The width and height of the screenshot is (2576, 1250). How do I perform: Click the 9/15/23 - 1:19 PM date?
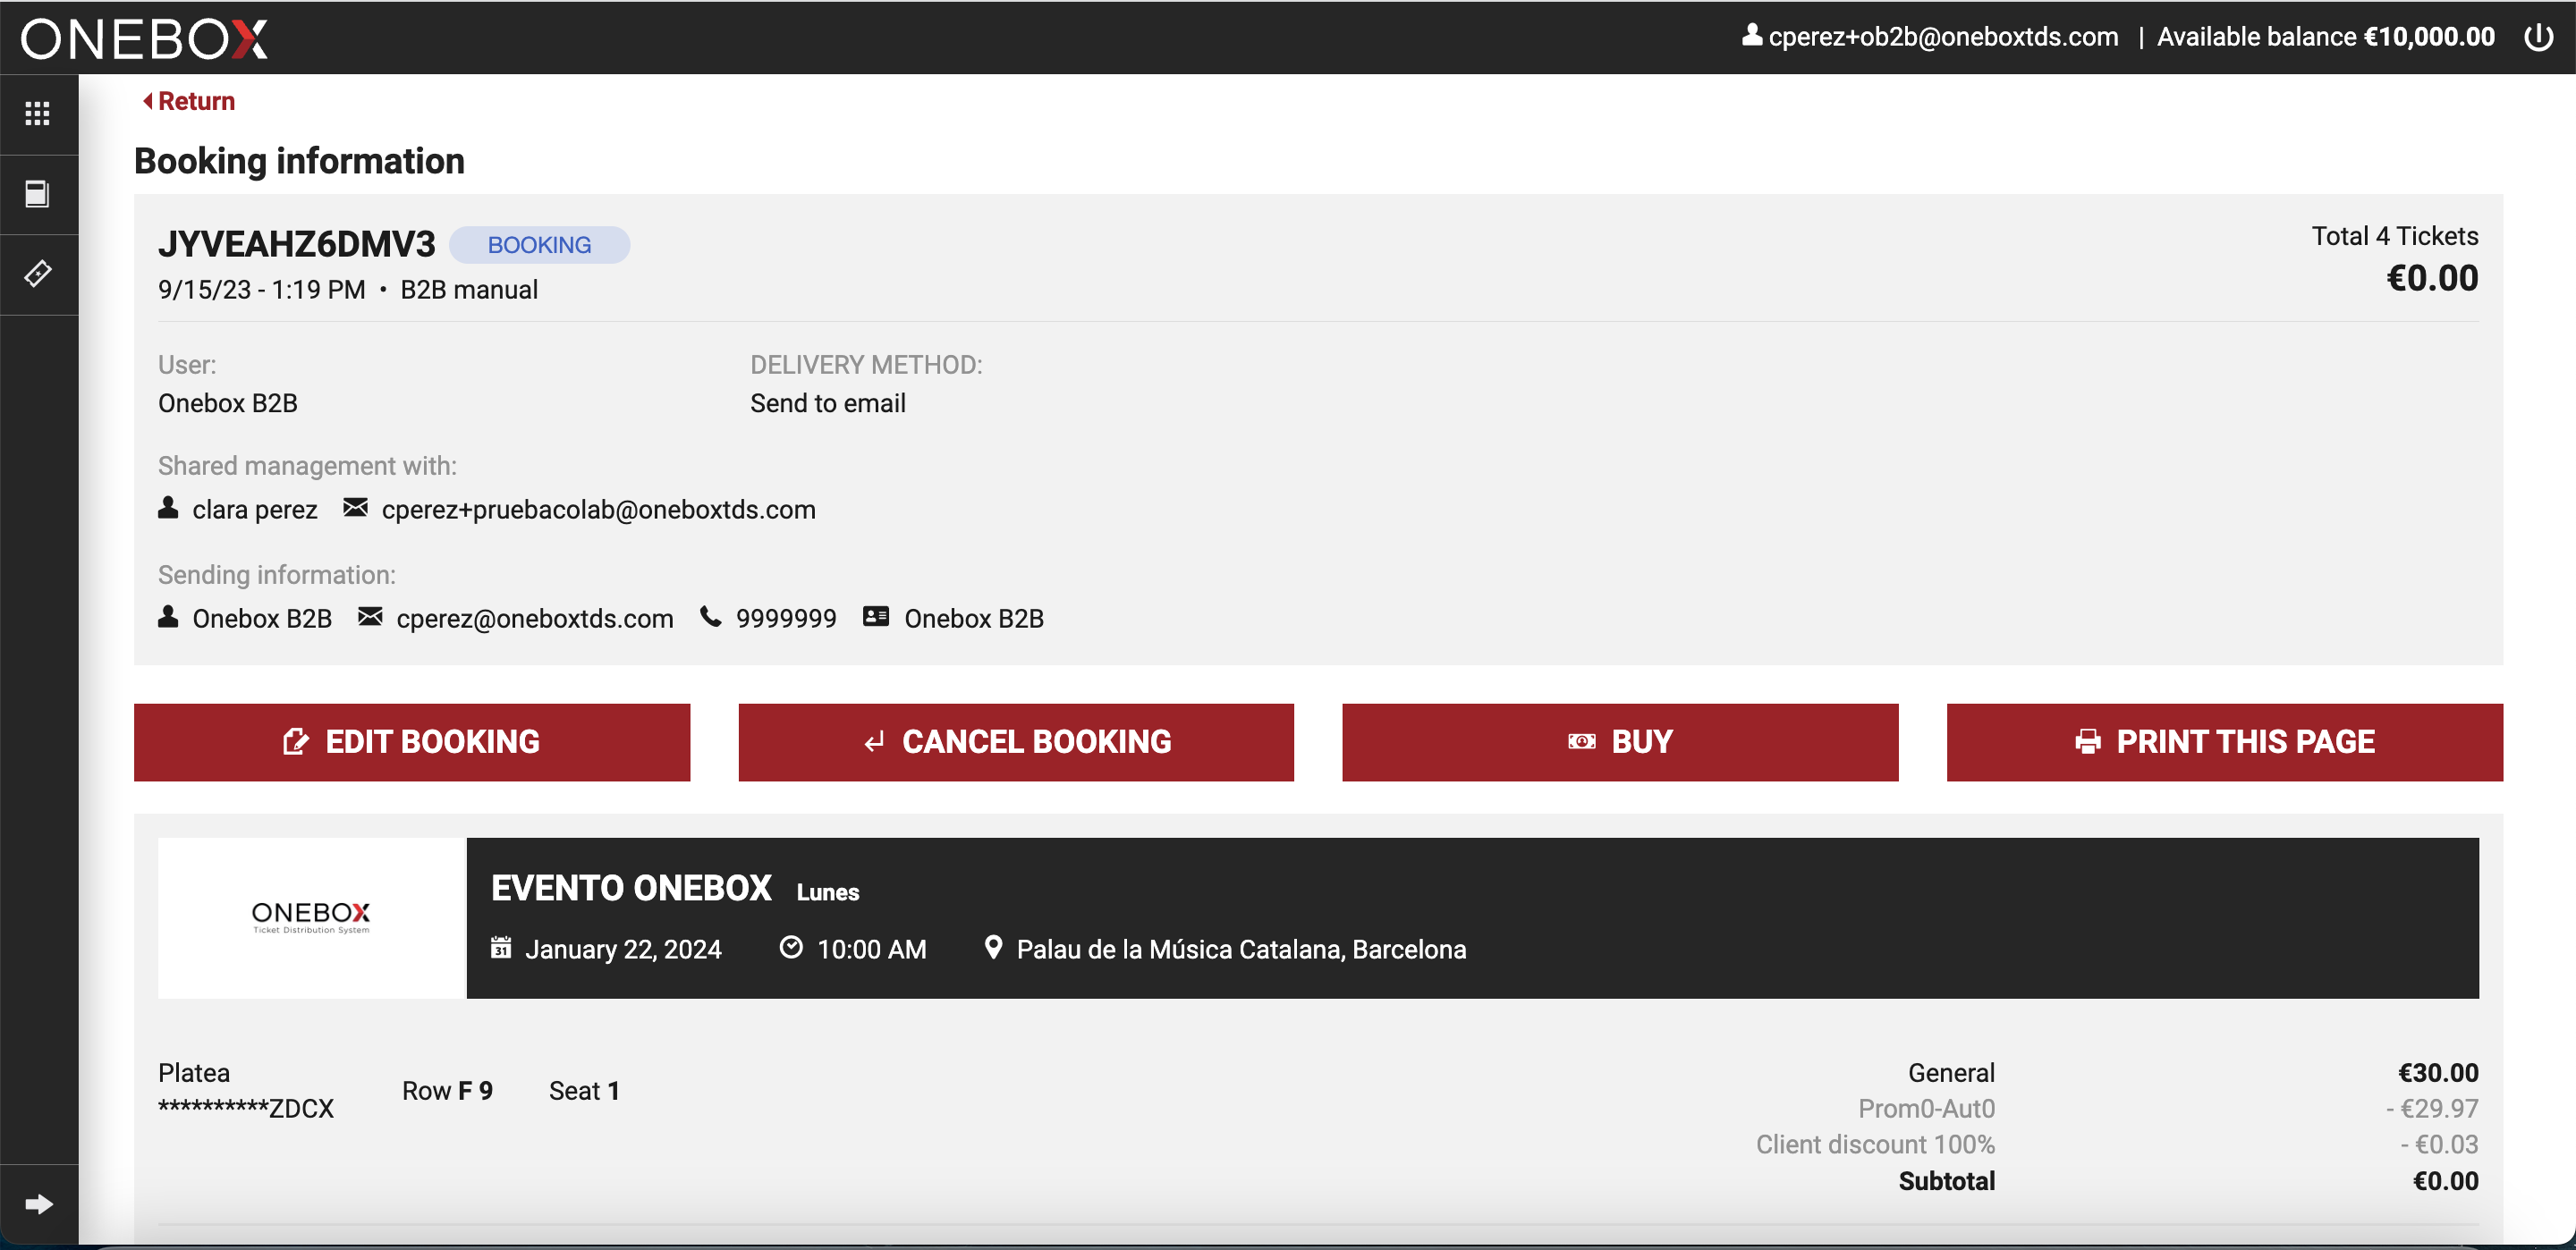click(x=262, y=290)
